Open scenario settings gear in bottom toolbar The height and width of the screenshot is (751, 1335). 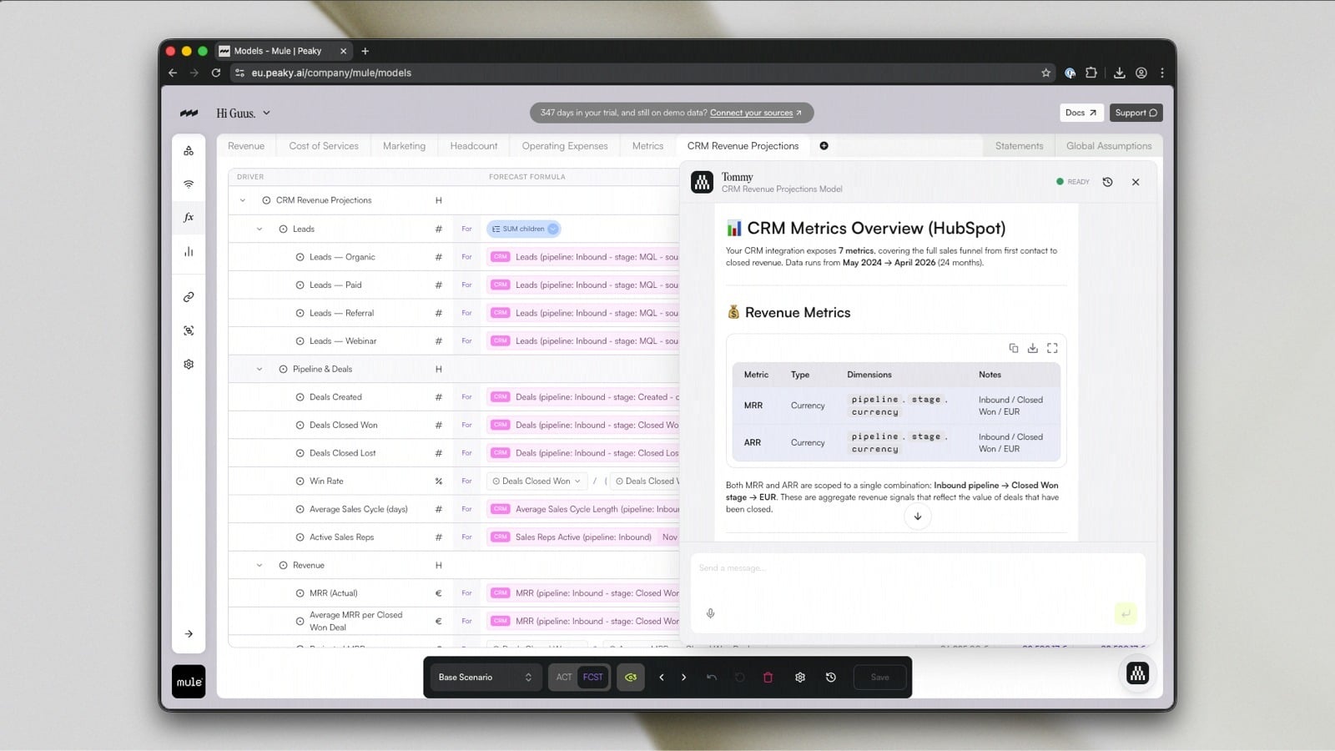click(x=800, y=678)
